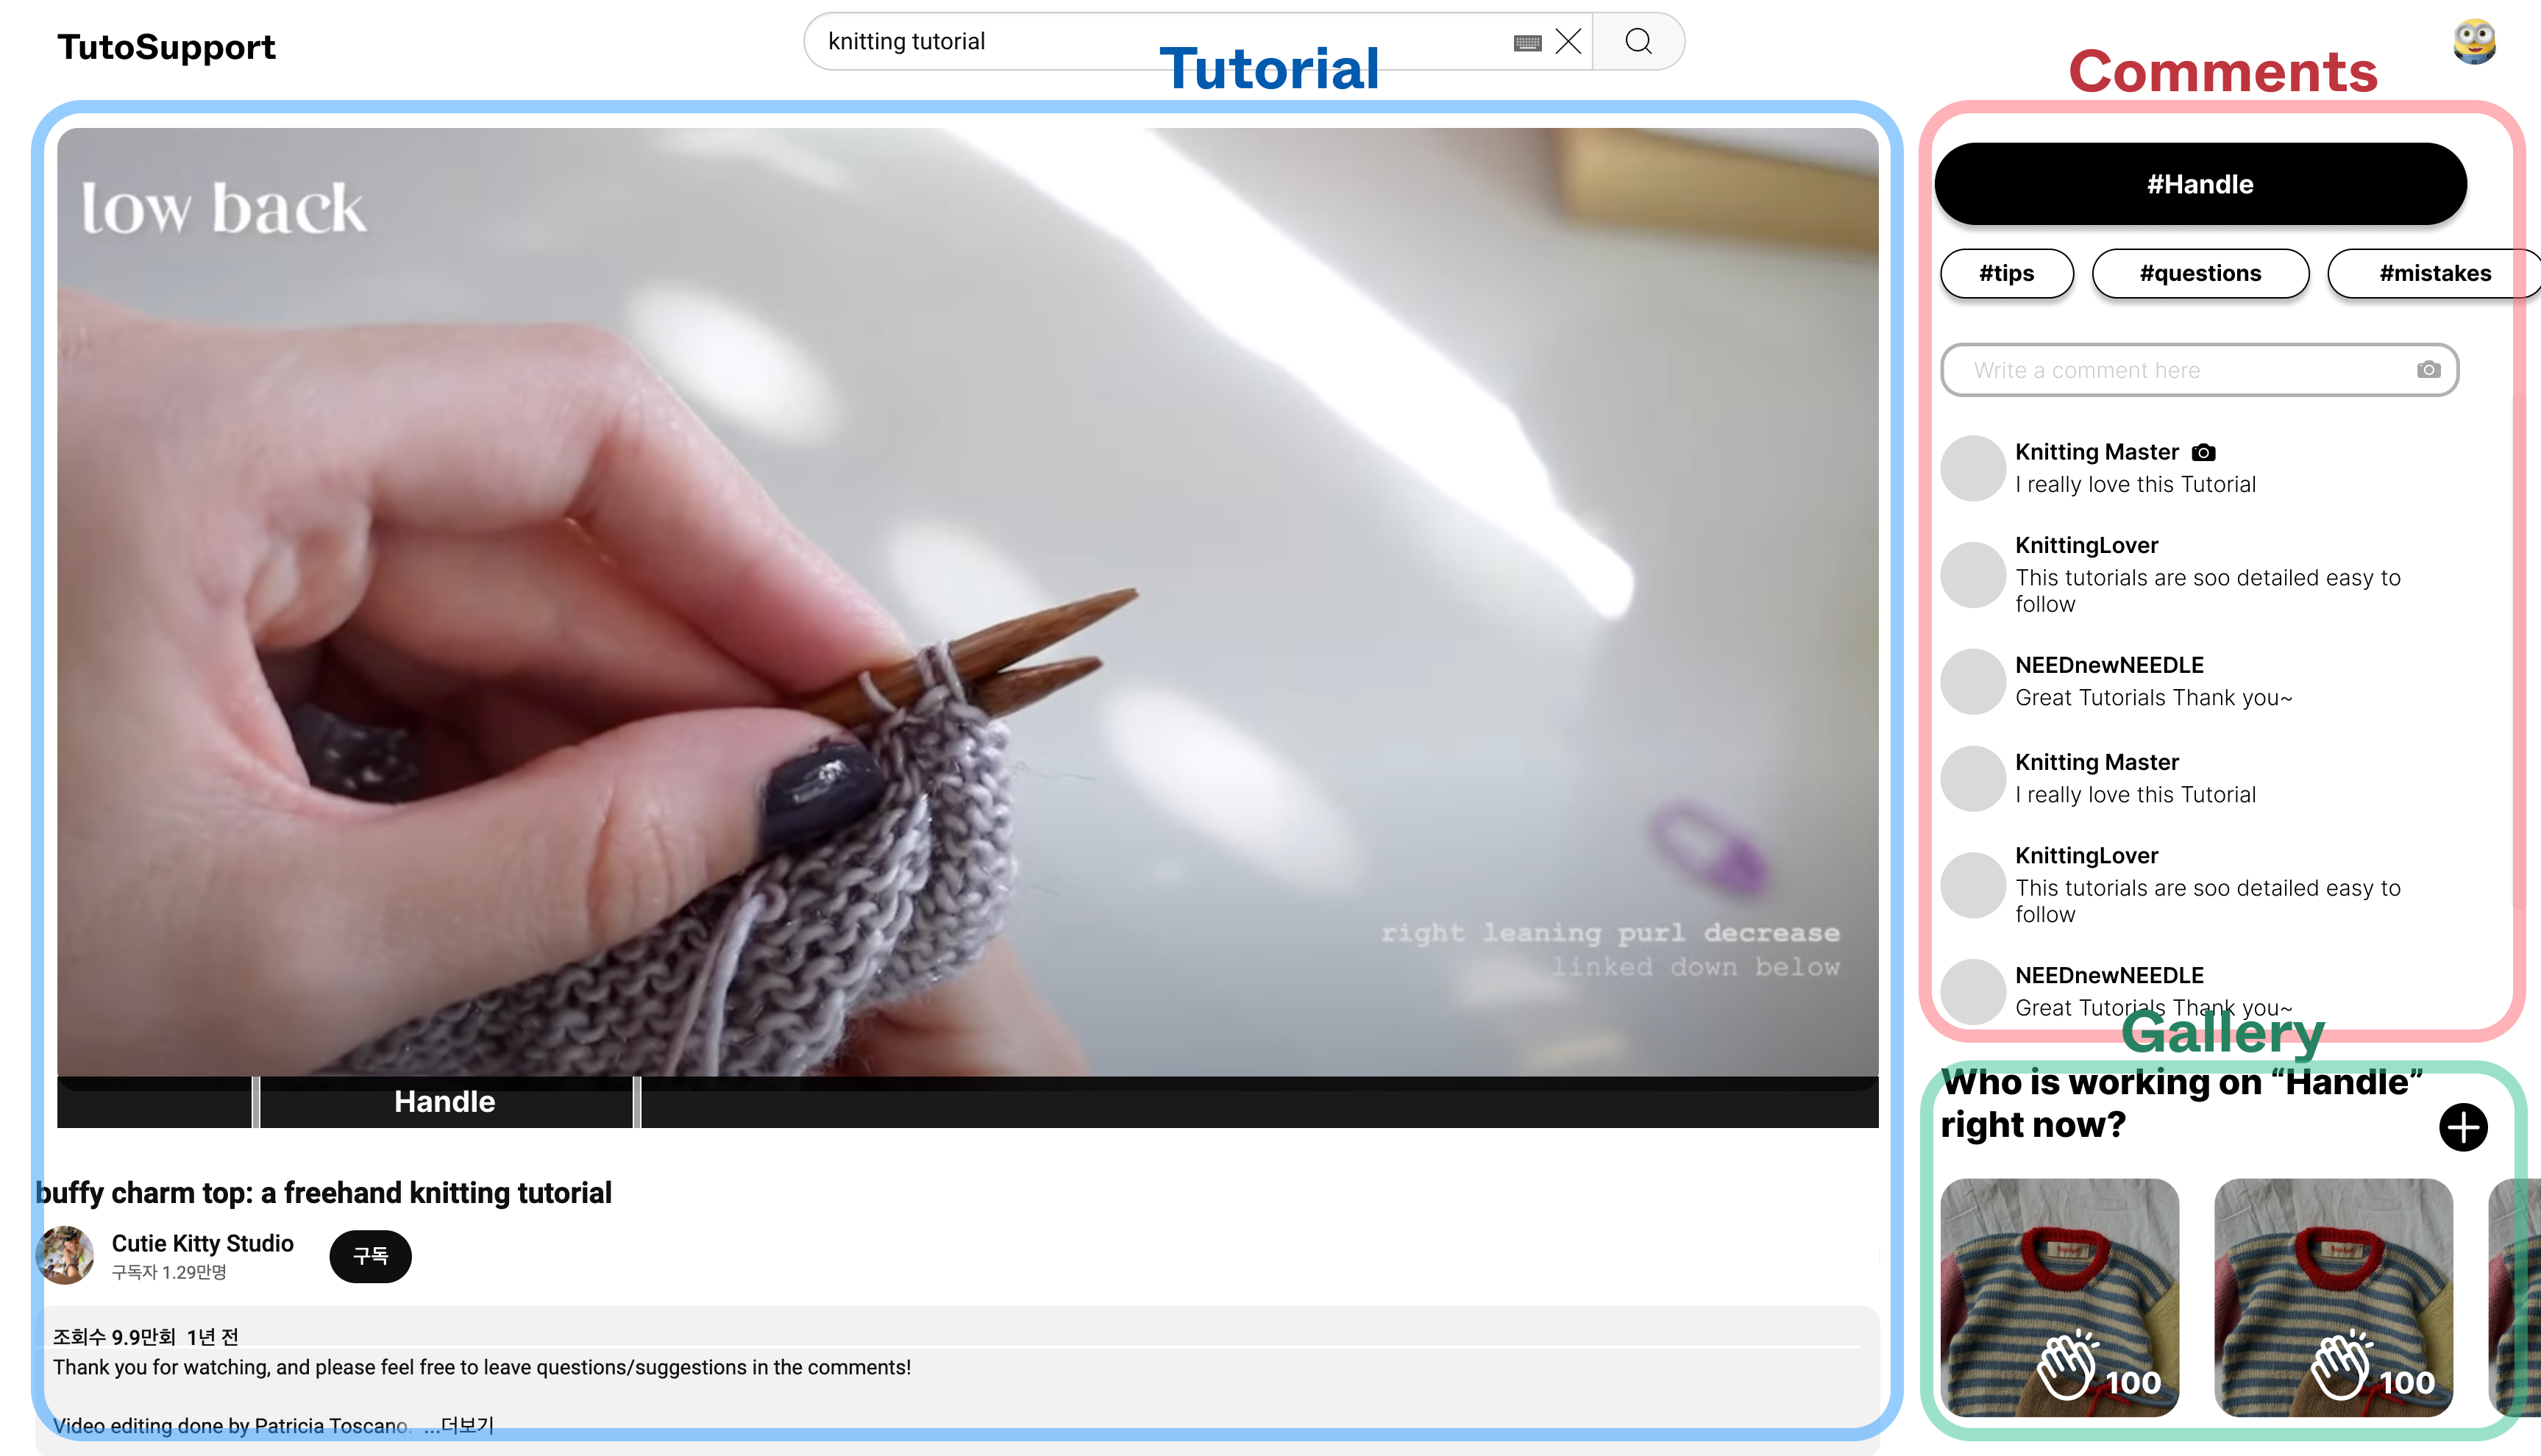2541x1456 pixels.
Task: Expand description with 더보기 link
Action: tap(466, 1424)
